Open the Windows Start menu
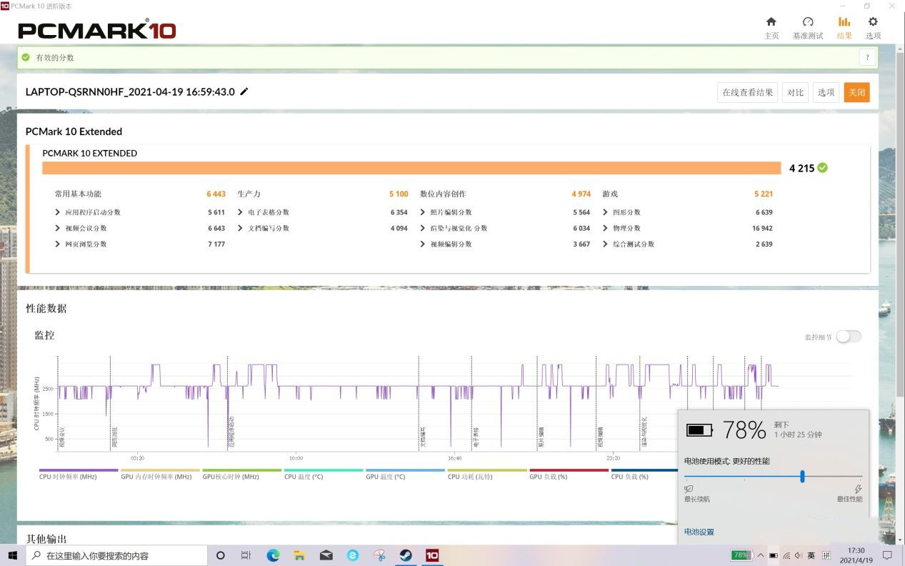Viewport: 905px width, 566px height. 12,555
